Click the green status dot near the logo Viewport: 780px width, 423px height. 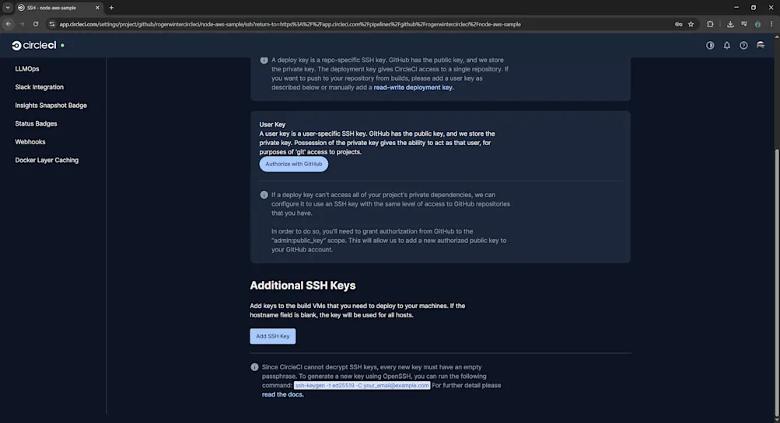coord(62,45)
